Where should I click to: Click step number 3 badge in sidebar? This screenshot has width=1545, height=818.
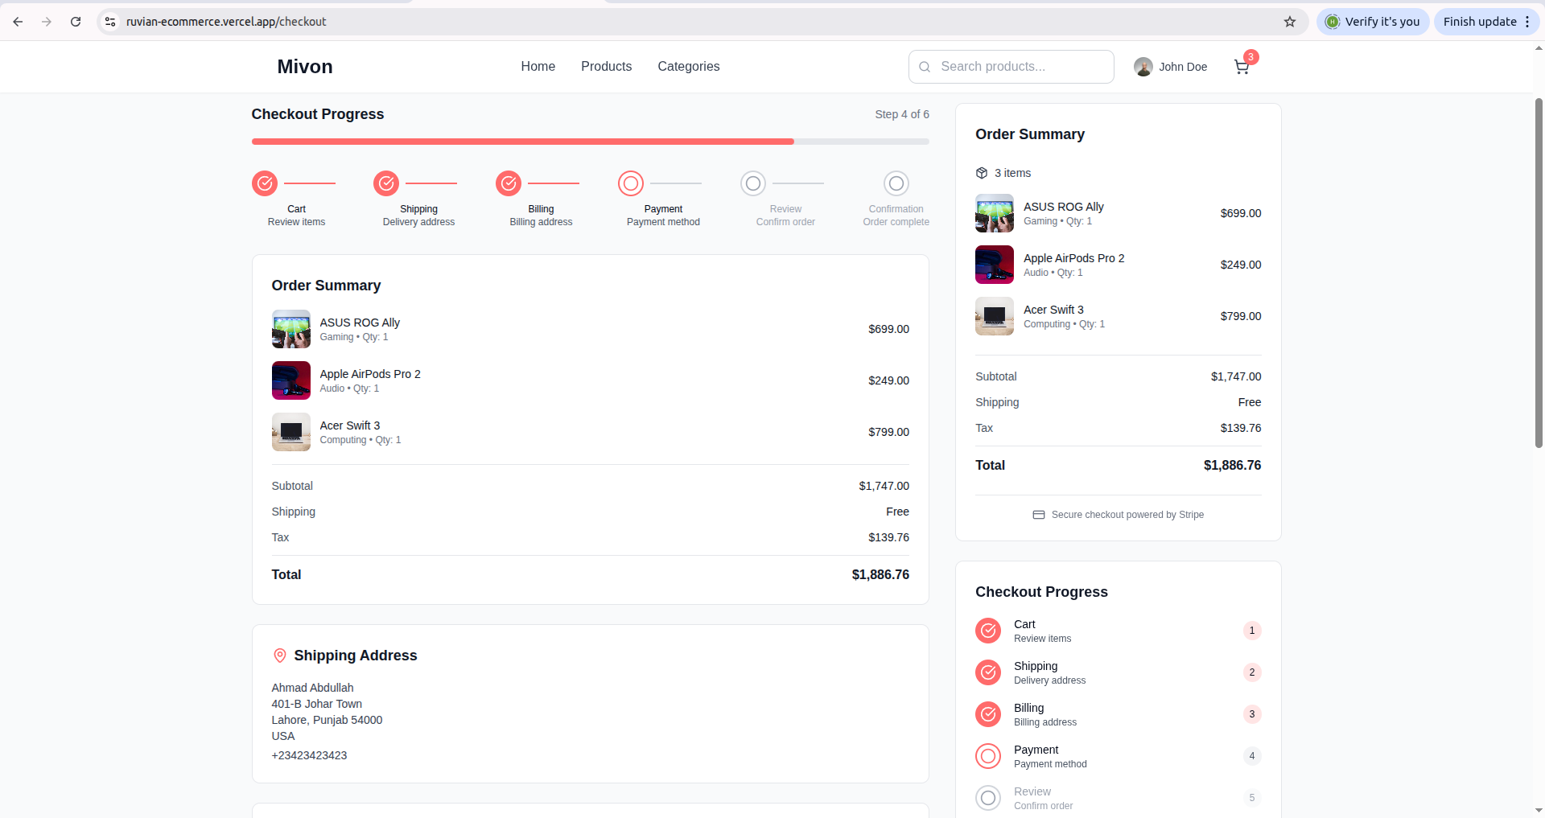pyautogui.click(x=1252, y=714)
